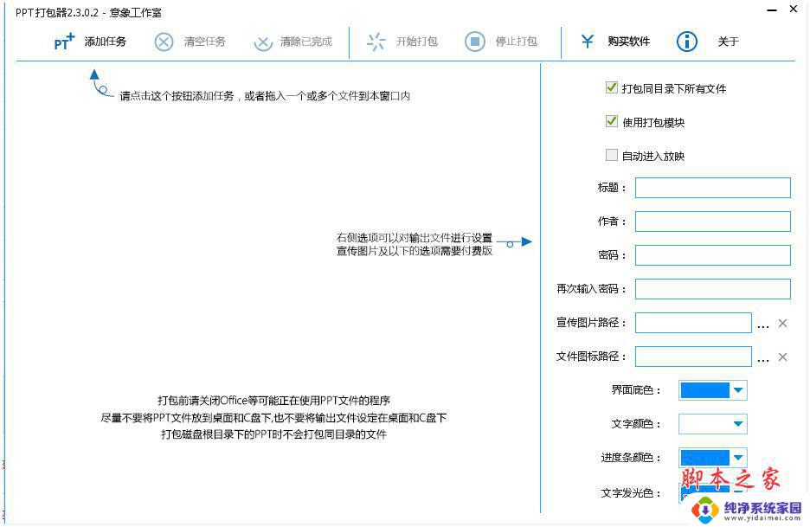Click the white 文字颜色 color swatch

coord(704,424)
